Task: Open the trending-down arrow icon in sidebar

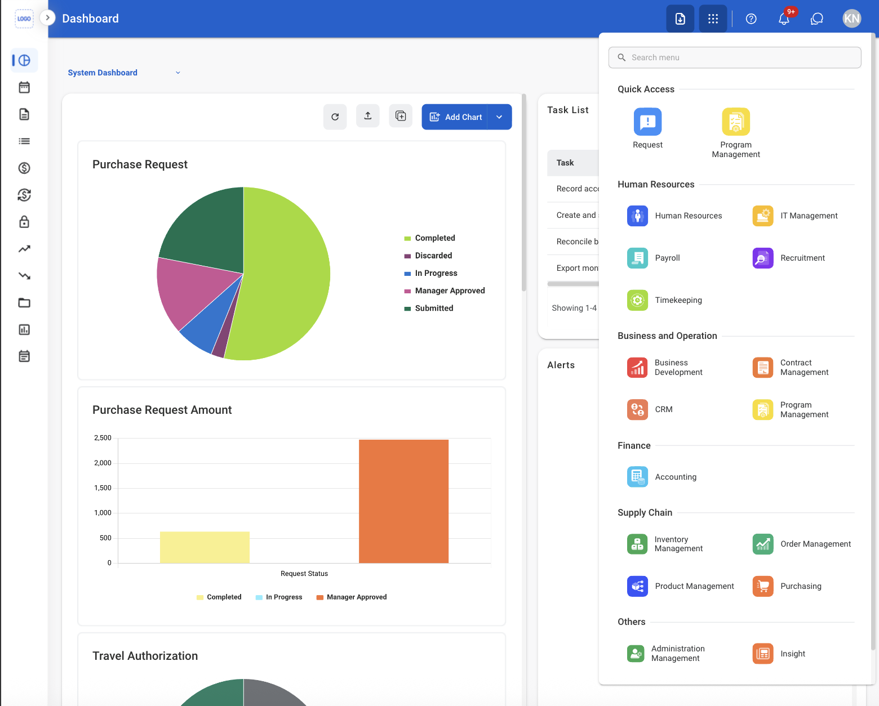Action: click(24, 276)
